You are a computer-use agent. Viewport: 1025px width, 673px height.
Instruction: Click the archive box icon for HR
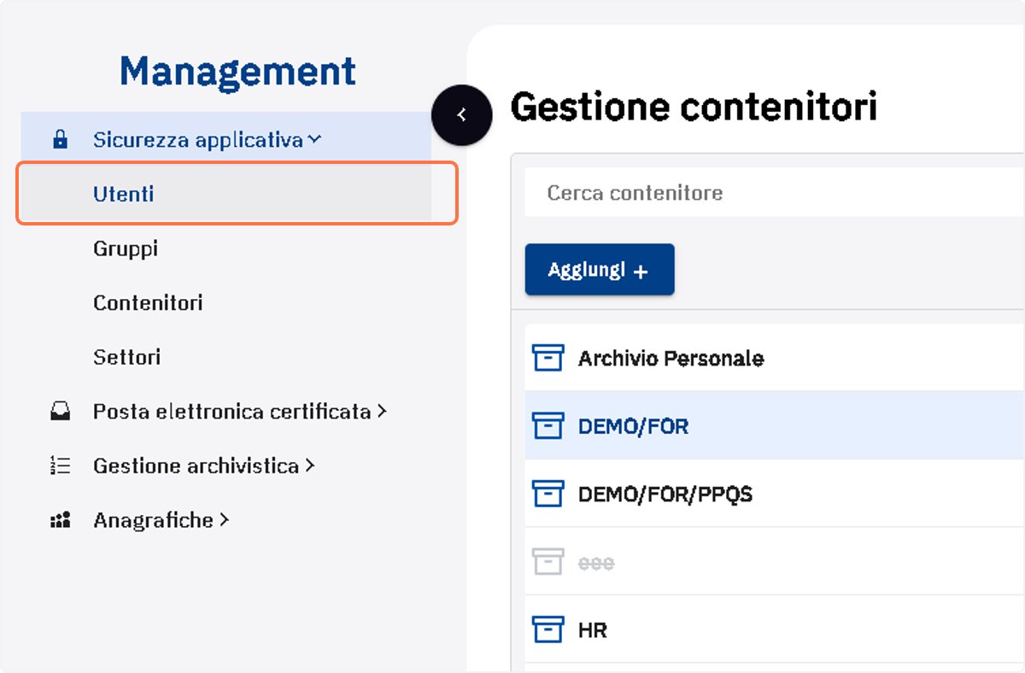[548, 630]
